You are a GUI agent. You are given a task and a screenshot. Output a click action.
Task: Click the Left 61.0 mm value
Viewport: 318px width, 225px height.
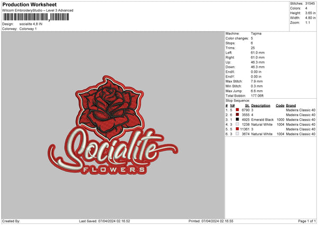point(258,53)
